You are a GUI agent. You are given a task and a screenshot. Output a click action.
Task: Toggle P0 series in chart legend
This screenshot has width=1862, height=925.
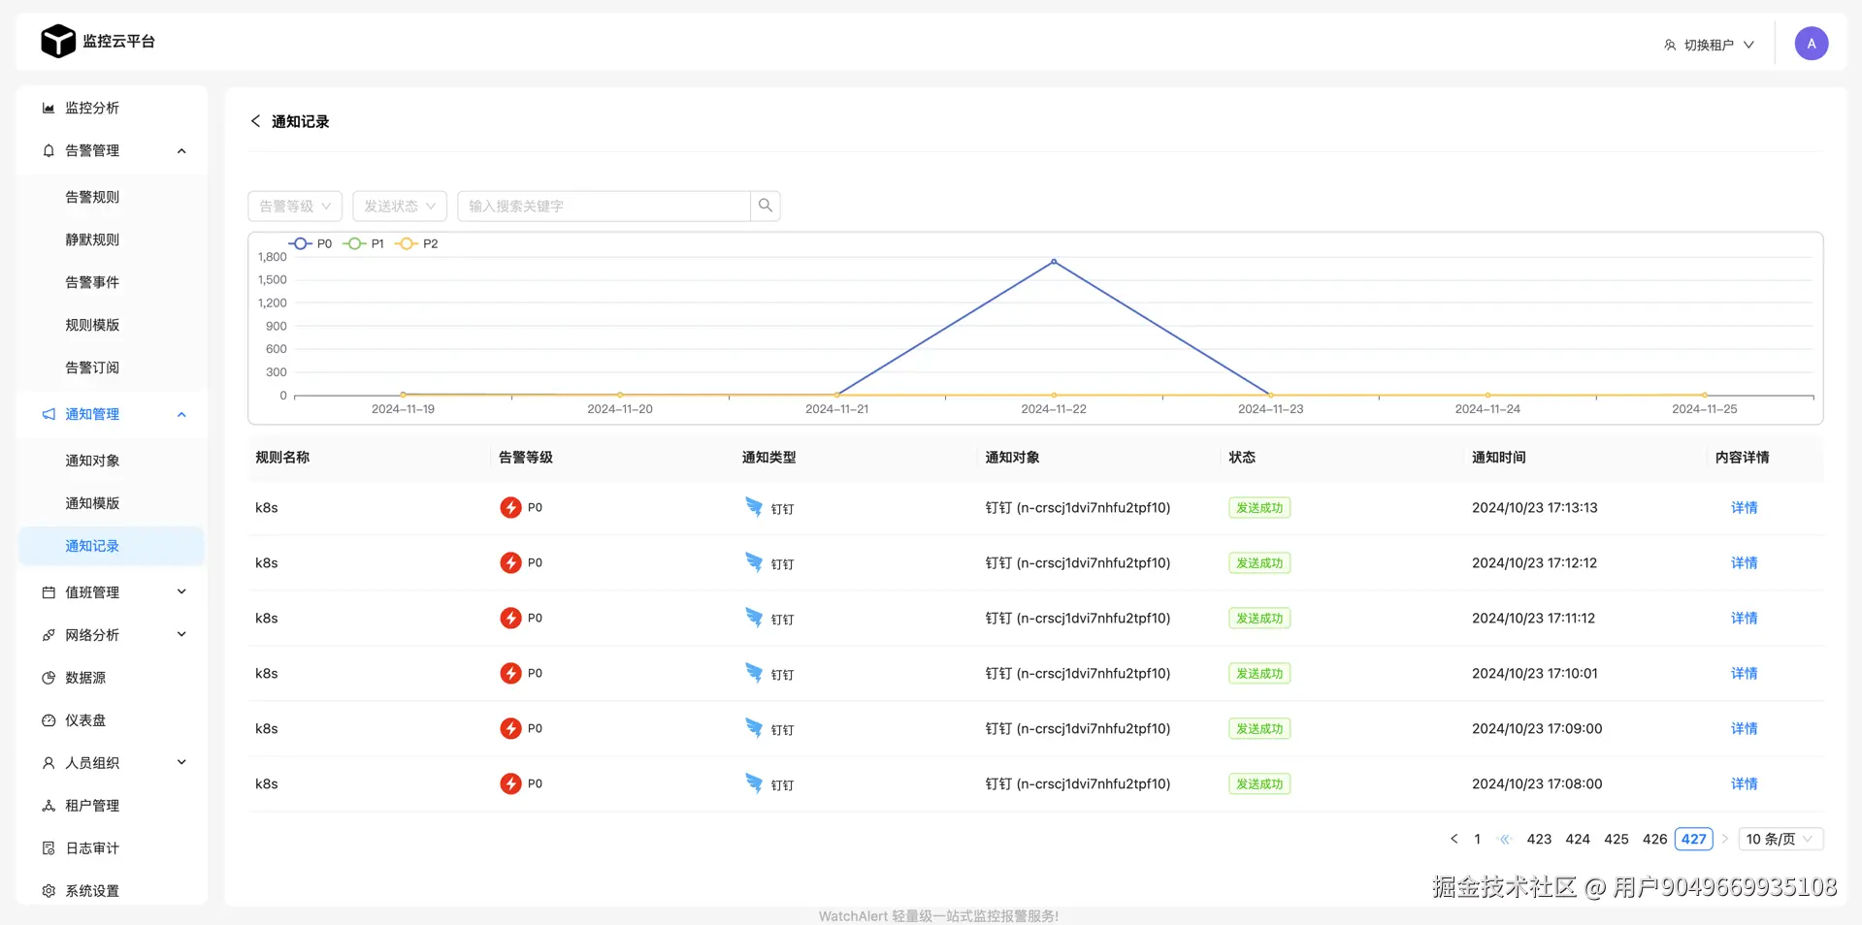pos(310,243)
